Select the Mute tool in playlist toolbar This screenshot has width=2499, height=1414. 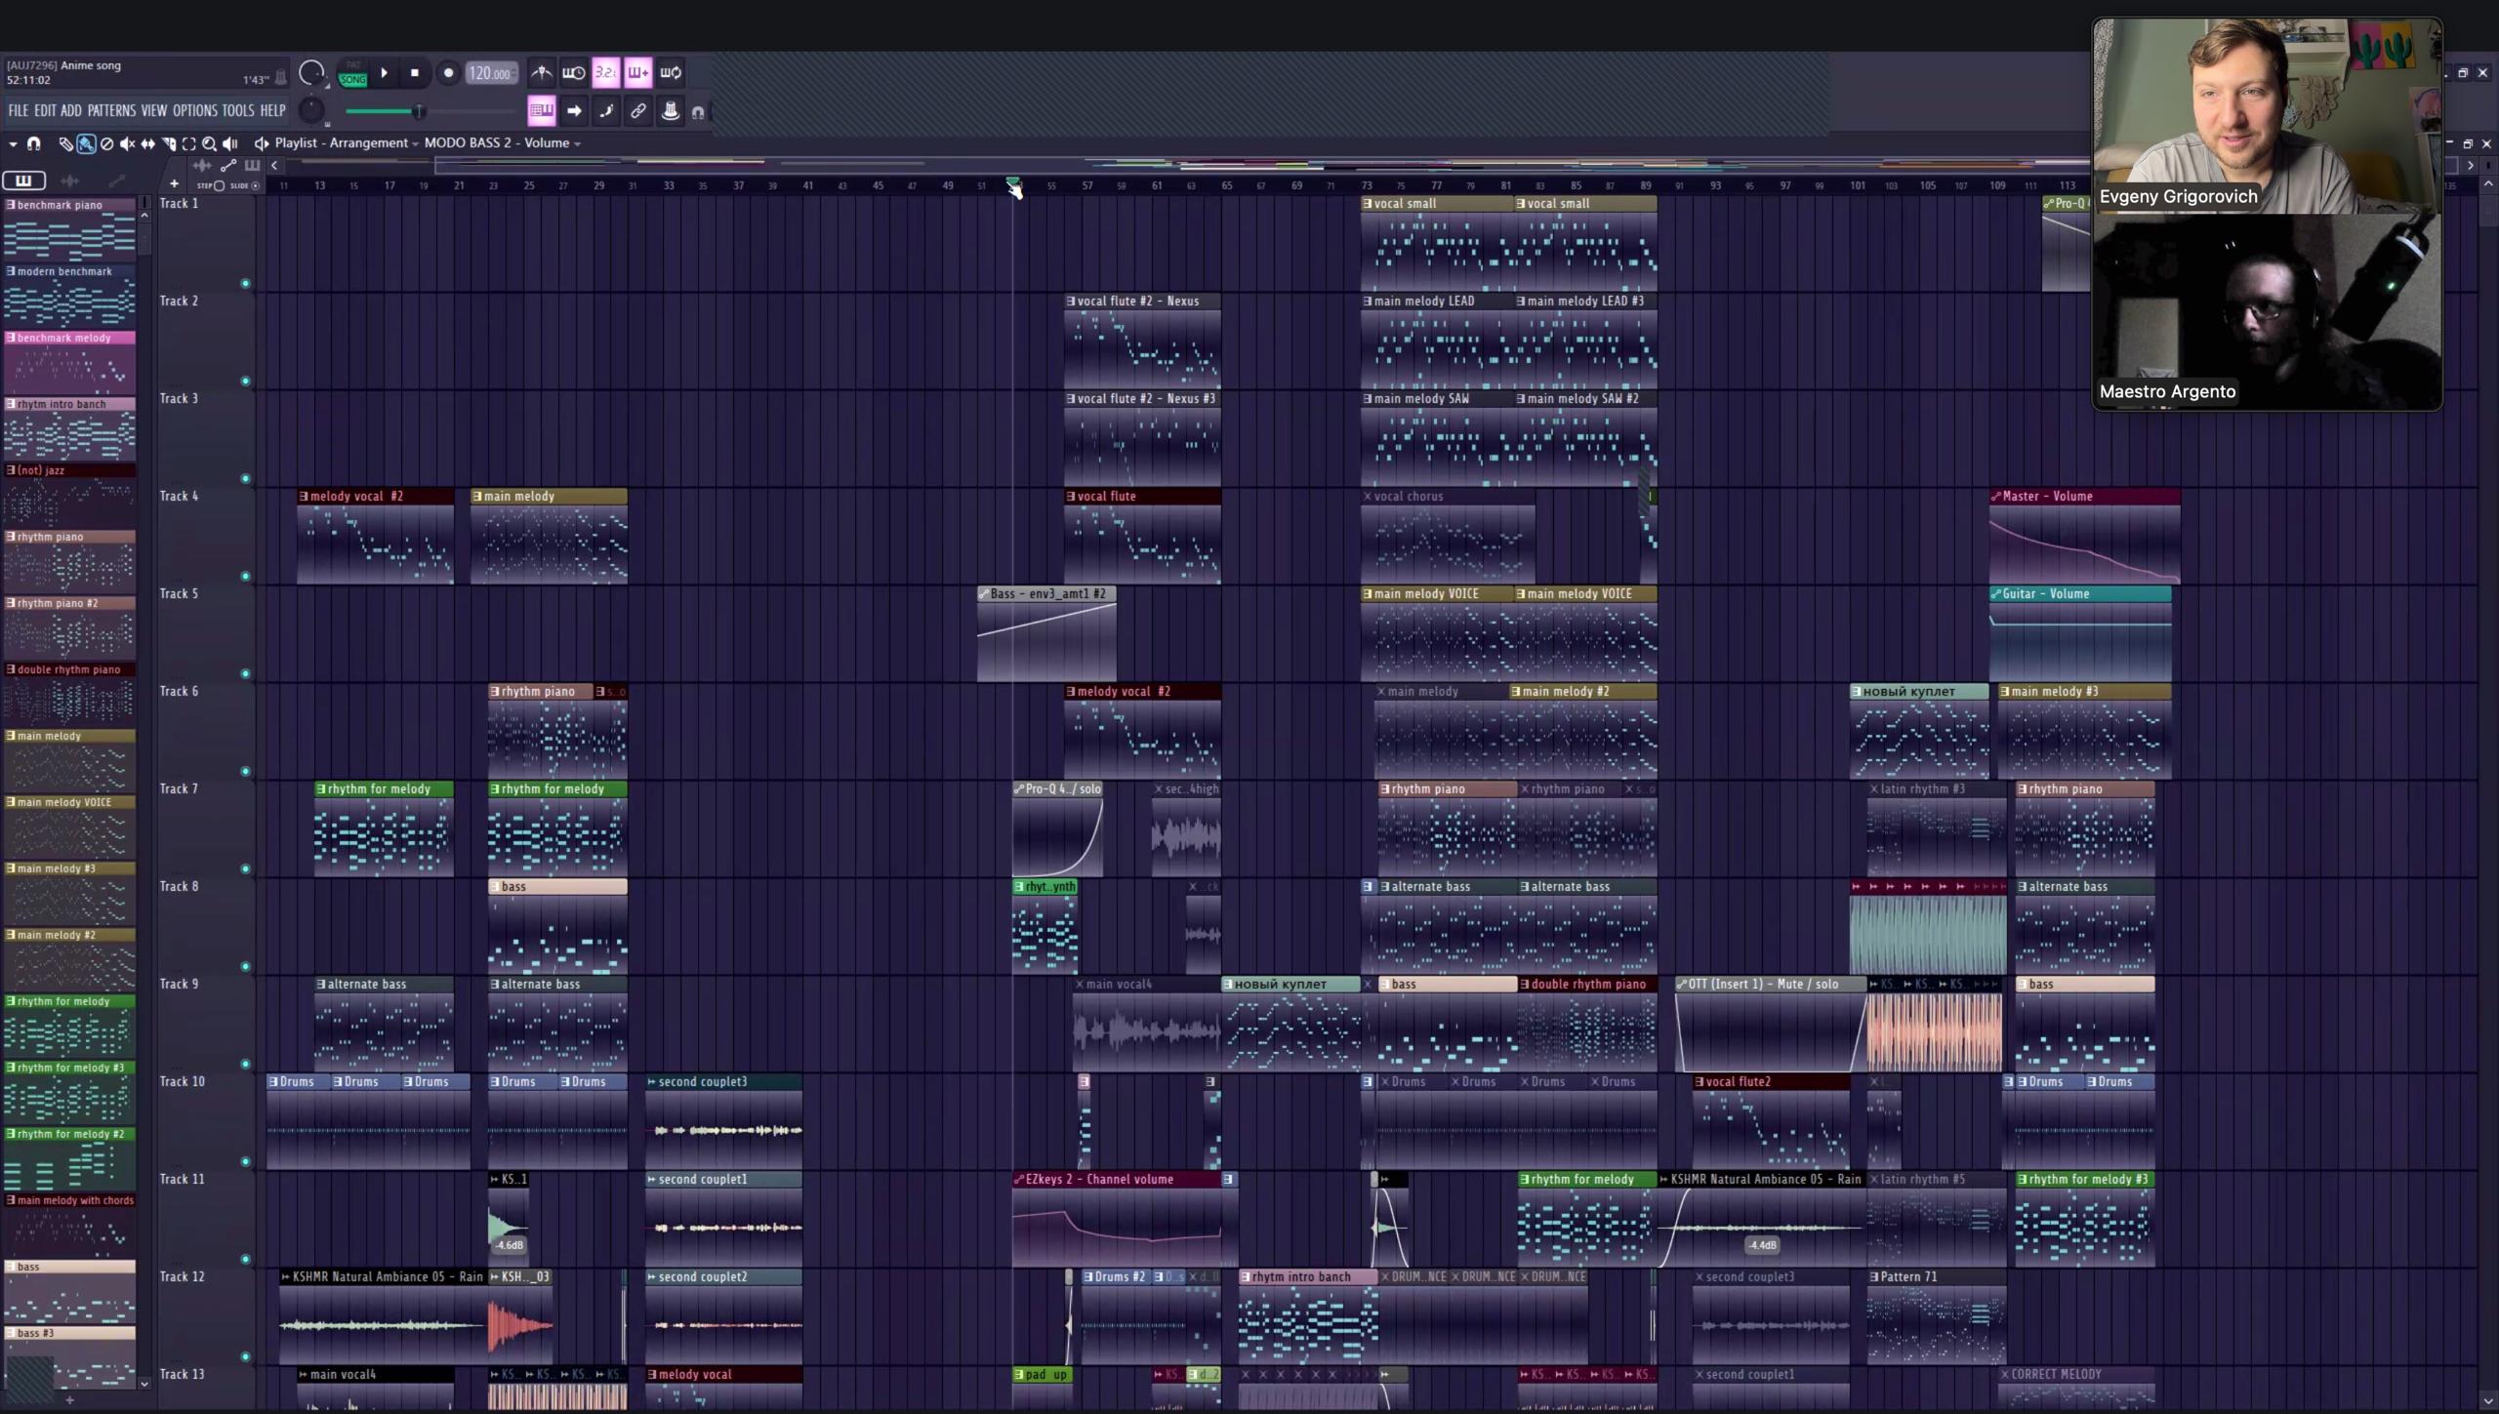(x=127, y=143)
